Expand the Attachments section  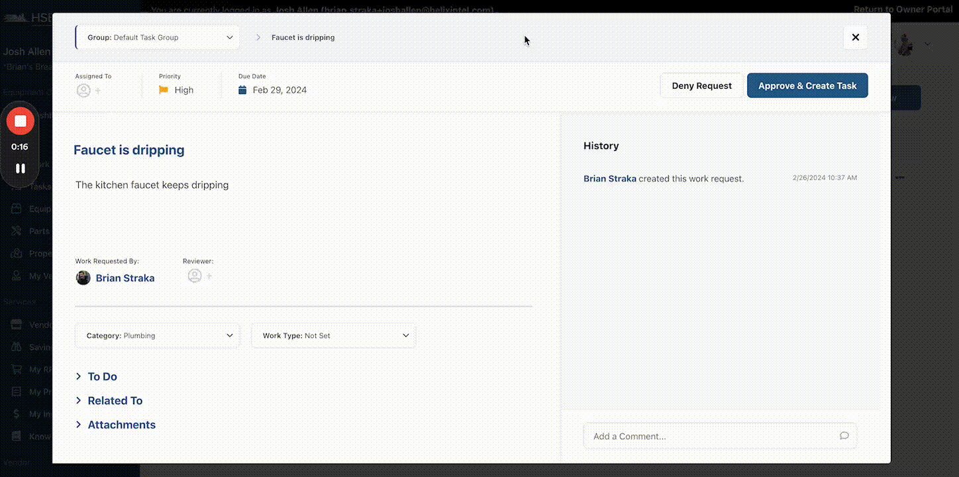(x=115, y=425)
